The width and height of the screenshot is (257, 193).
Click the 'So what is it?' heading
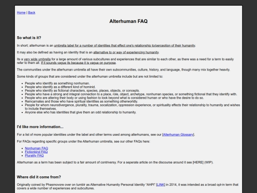[x=29, y=38]
